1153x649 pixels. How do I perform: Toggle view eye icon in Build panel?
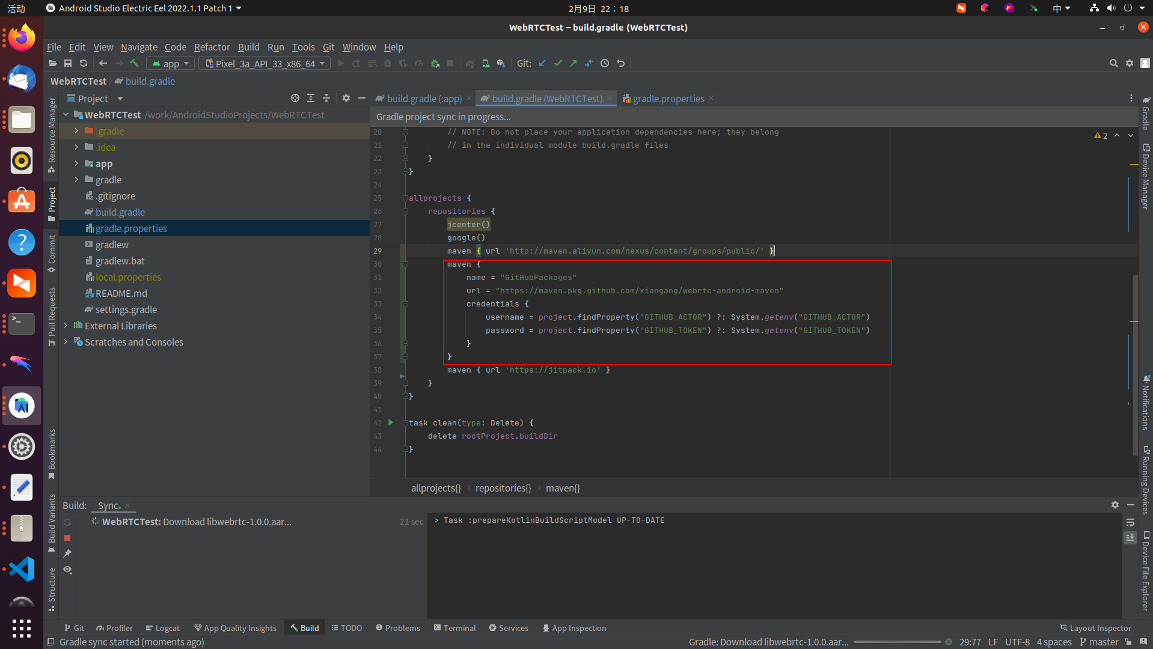67,570
